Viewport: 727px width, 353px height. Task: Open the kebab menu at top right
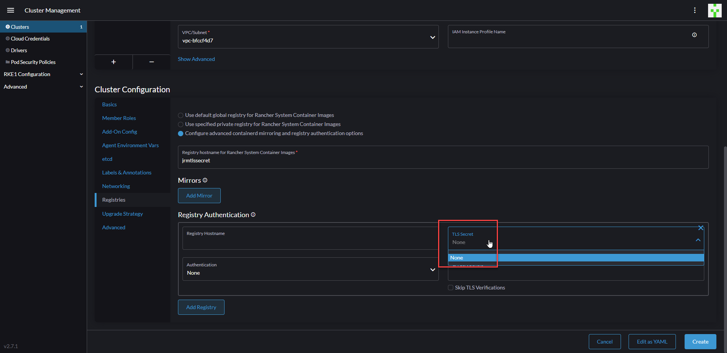pyautogui.click(x=695, y=10)
